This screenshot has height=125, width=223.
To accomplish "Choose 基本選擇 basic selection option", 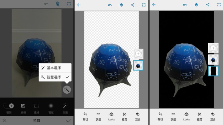I will point(55,68).
